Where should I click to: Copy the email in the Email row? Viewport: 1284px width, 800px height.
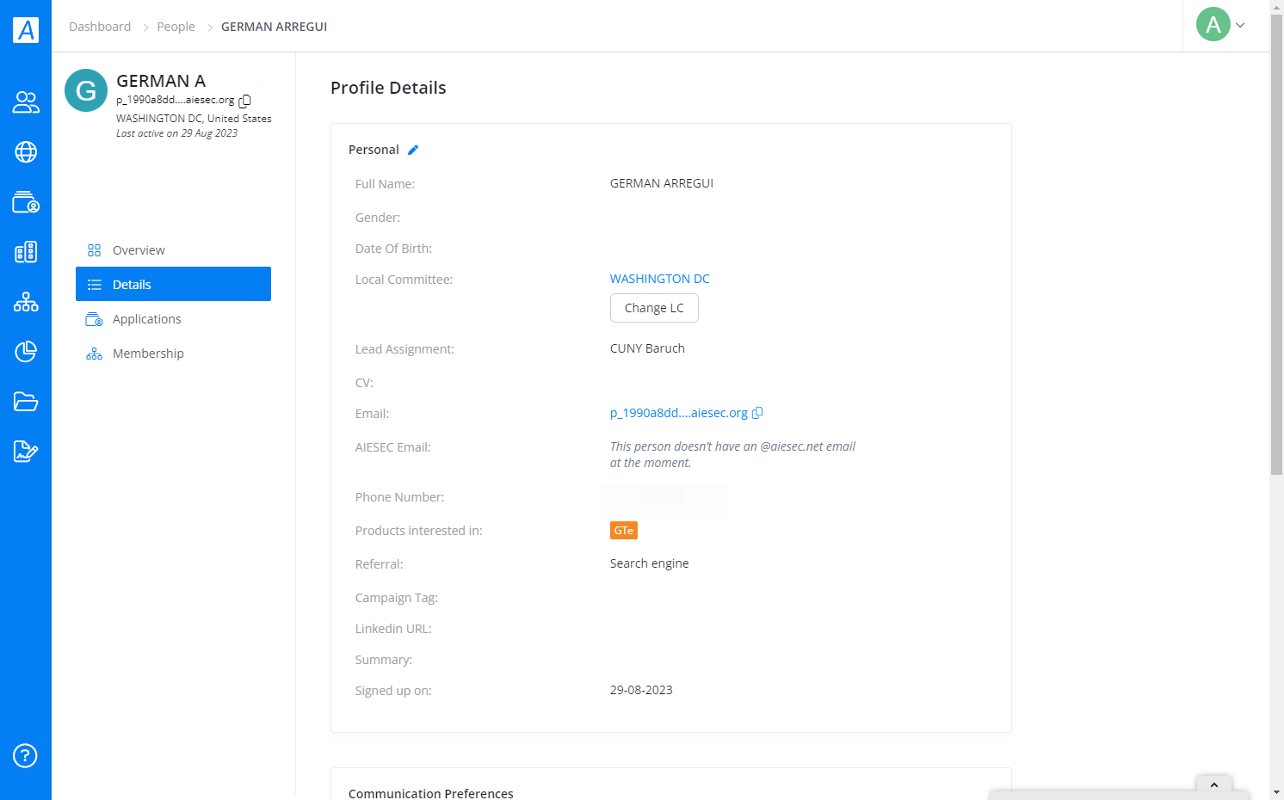point(757,413)
